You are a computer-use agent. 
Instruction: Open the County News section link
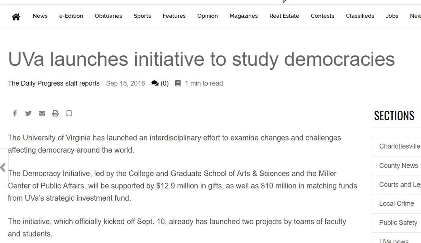click(398, 165)
